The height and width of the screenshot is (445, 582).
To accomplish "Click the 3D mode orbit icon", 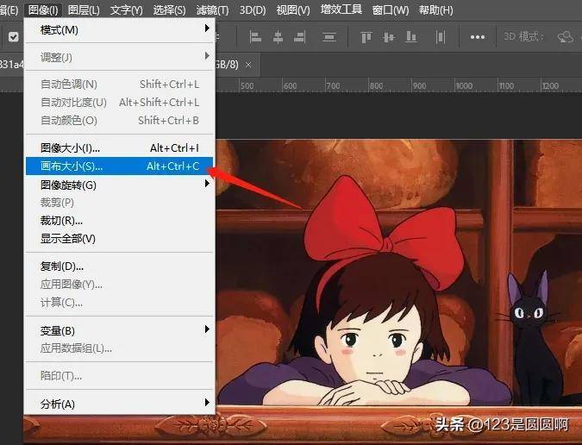I will click(x=566, y=37).
